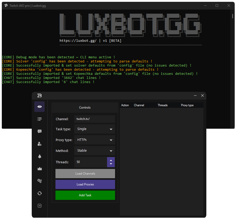Click the https://luxbot.gg/ text in console
The width and height of the screenshot is (236, 220).
78,41
